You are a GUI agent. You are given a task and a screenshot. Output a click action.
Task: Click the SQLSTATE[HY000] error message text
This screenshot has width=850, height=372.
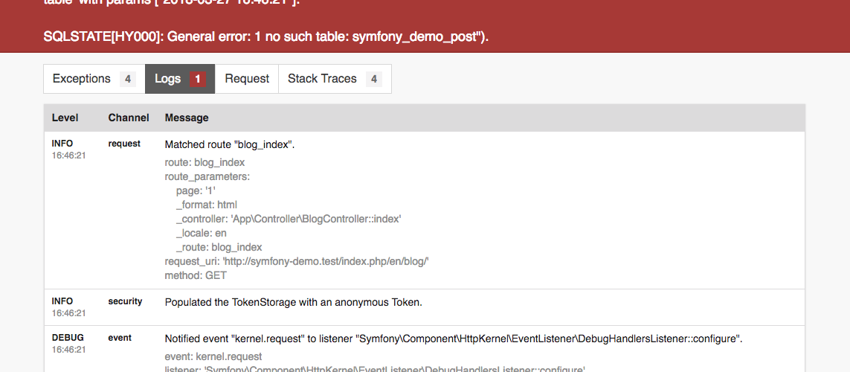[266, 37]
